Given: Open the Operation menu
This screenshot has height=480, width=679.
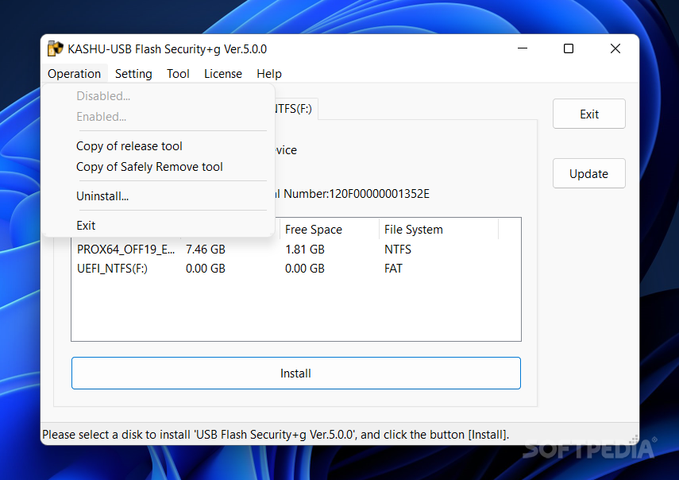Looking at the screenshot, I should click(74, 74).
